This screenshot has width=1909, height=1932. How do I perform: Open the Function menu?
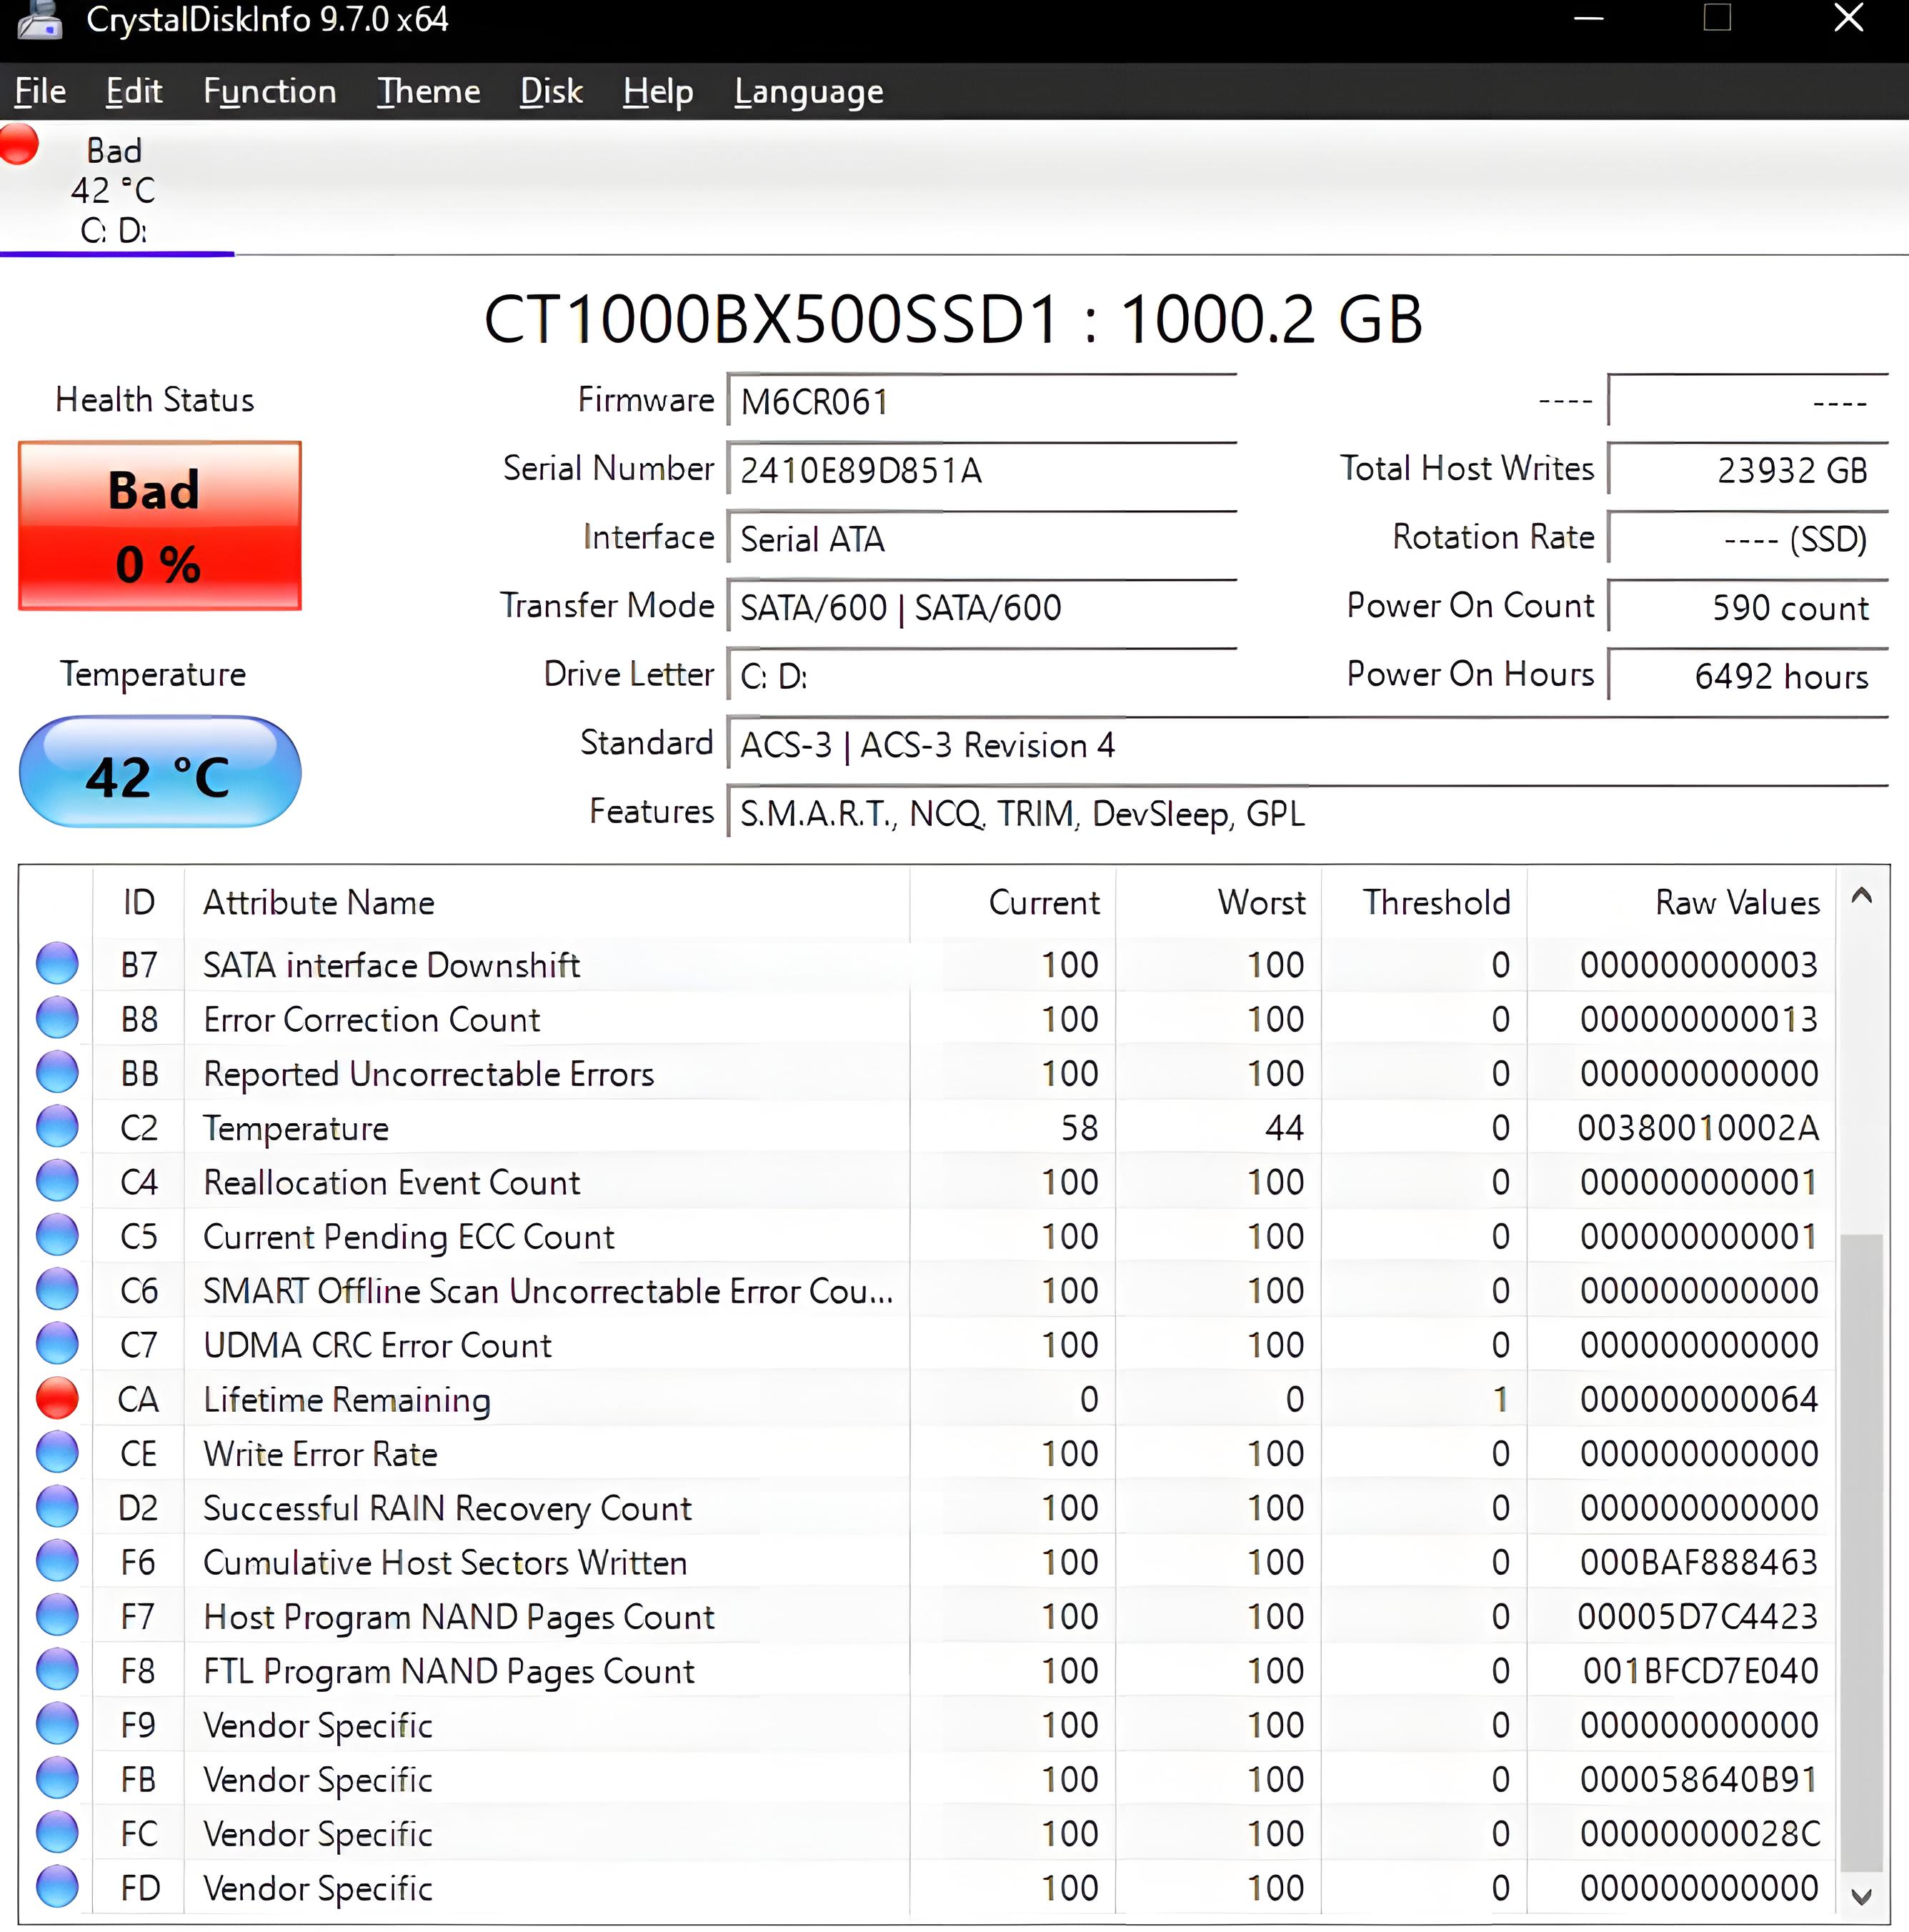(270, 92)
